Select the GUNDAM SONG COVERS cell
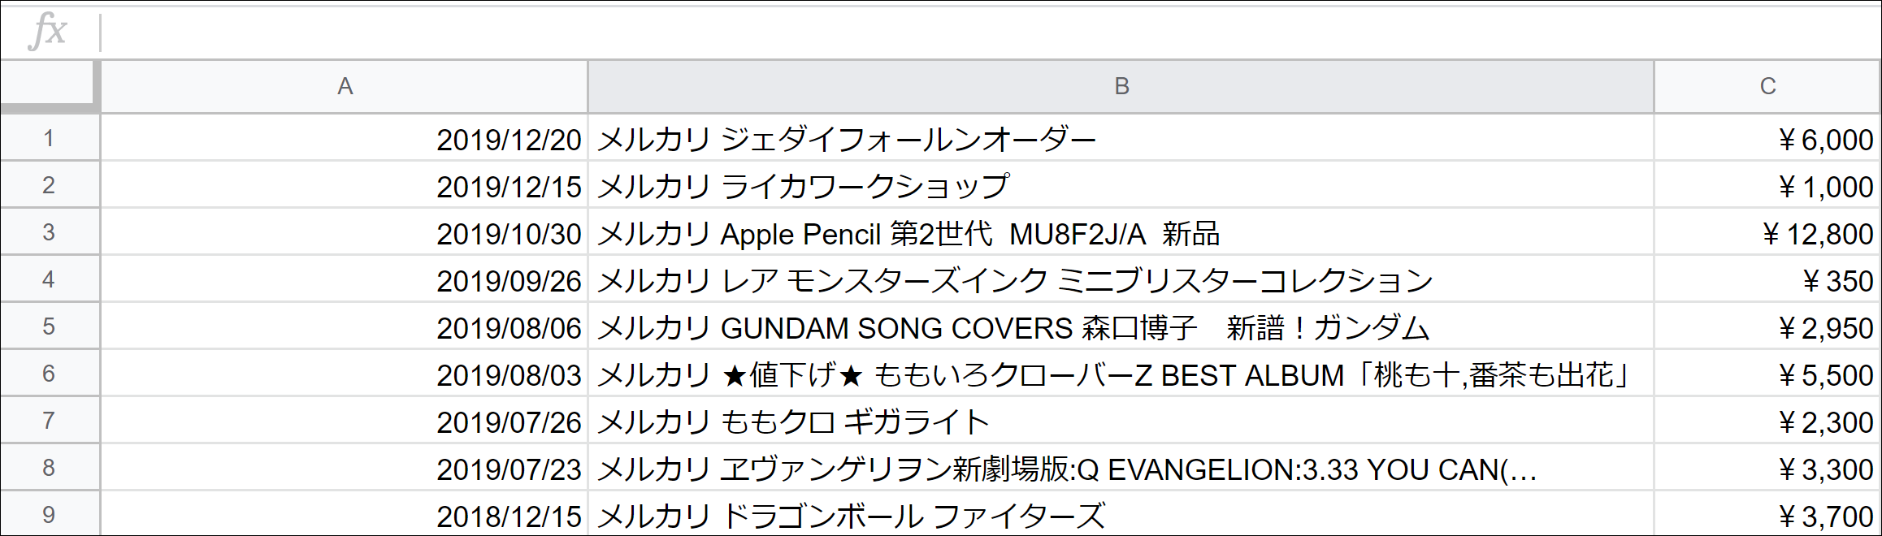This screenshot has width=1882, height=536. click(x=1121, y=326)
